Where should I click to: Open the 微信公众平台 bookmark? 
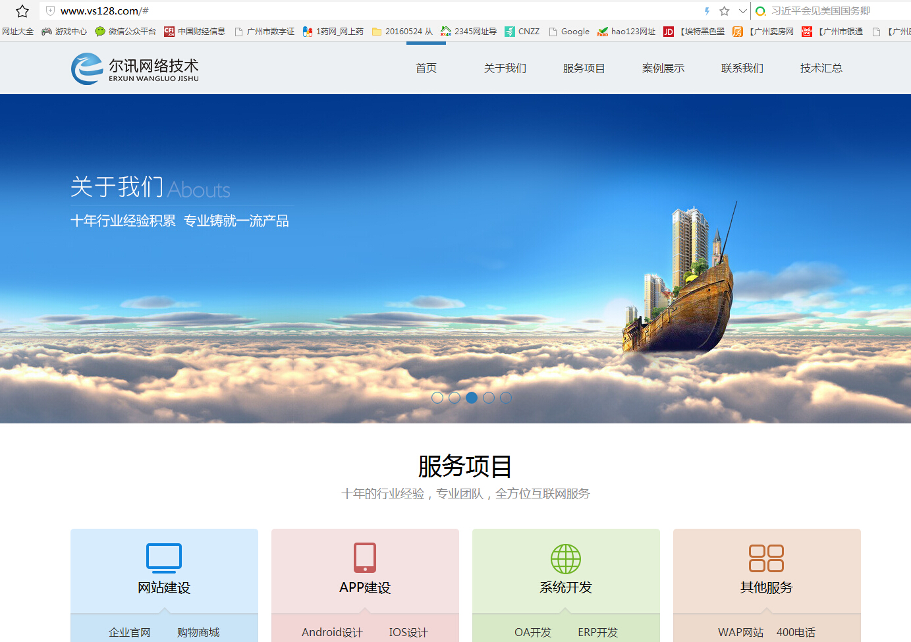(x=126, y=31)
